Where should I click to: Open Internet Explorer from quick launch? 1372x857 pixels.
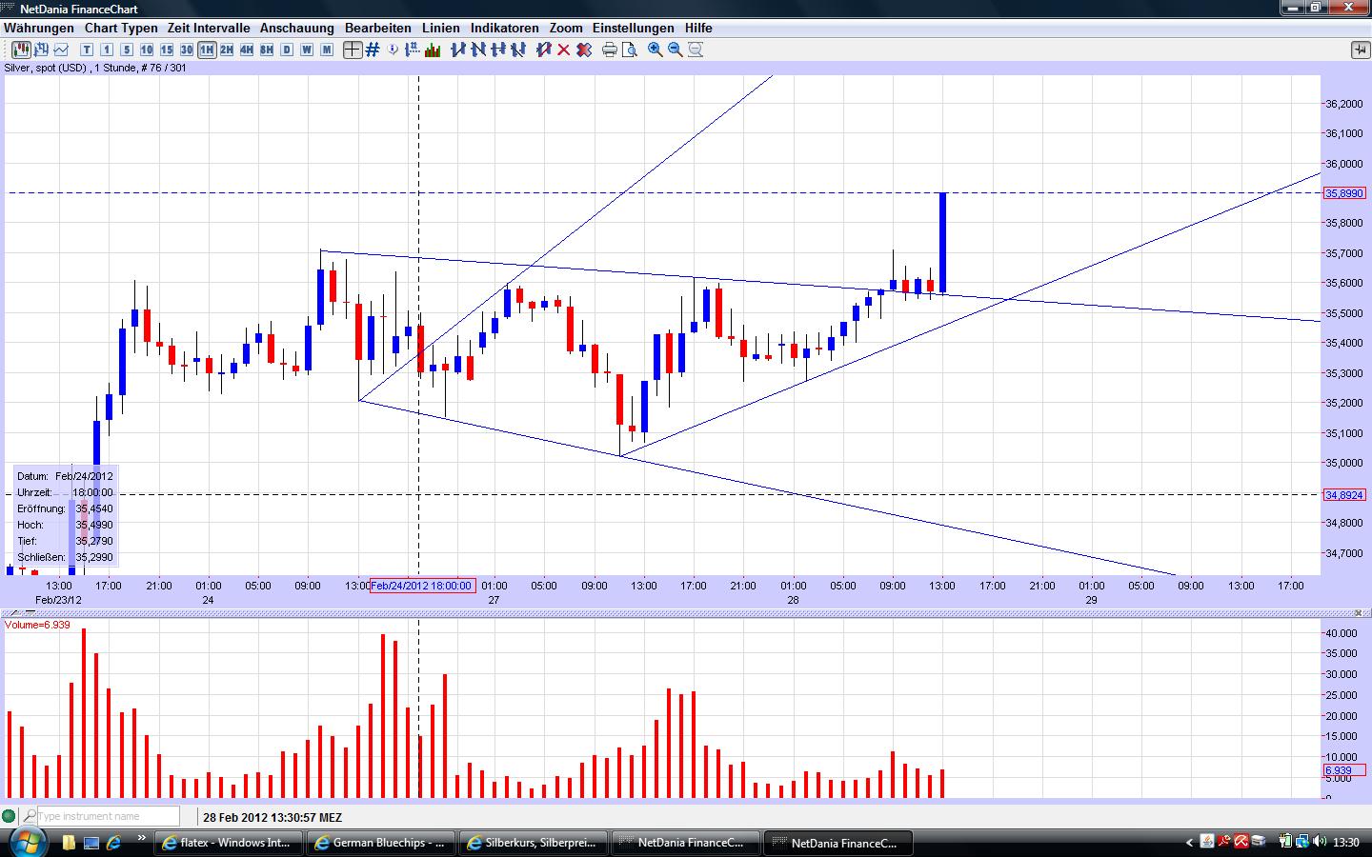tap(114, 843)
